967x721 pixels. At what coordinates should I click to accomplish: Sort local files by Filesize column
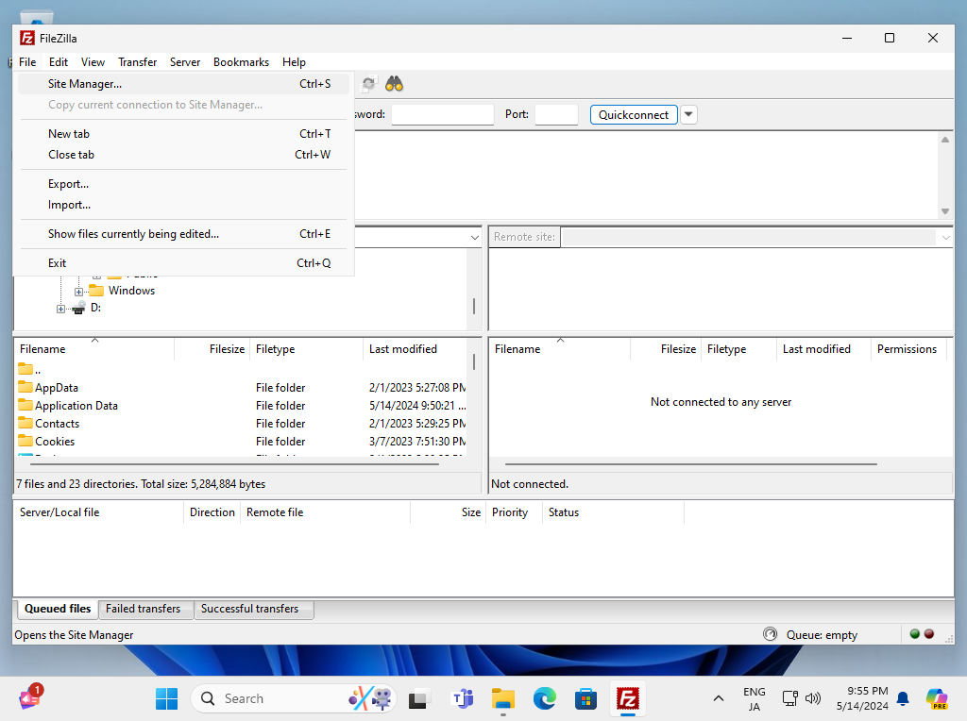coord(212,349)
